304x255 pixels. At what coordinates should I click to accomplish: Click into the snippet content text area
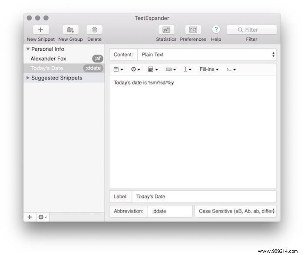pos(192,132)
